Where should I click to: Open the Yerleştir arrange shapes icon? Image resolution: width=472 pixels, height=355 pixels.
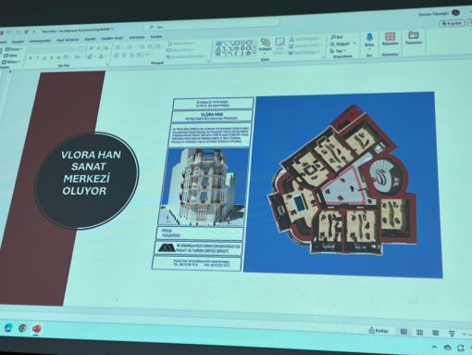(265, 42)
